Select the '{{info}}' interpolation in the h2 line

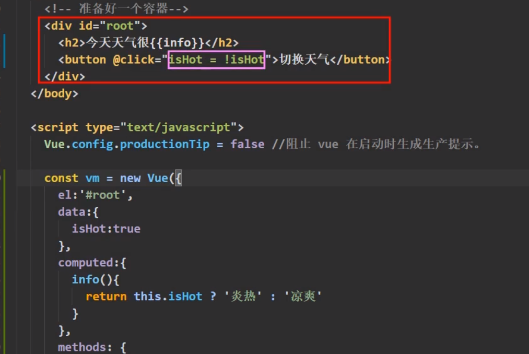point(177,43)
